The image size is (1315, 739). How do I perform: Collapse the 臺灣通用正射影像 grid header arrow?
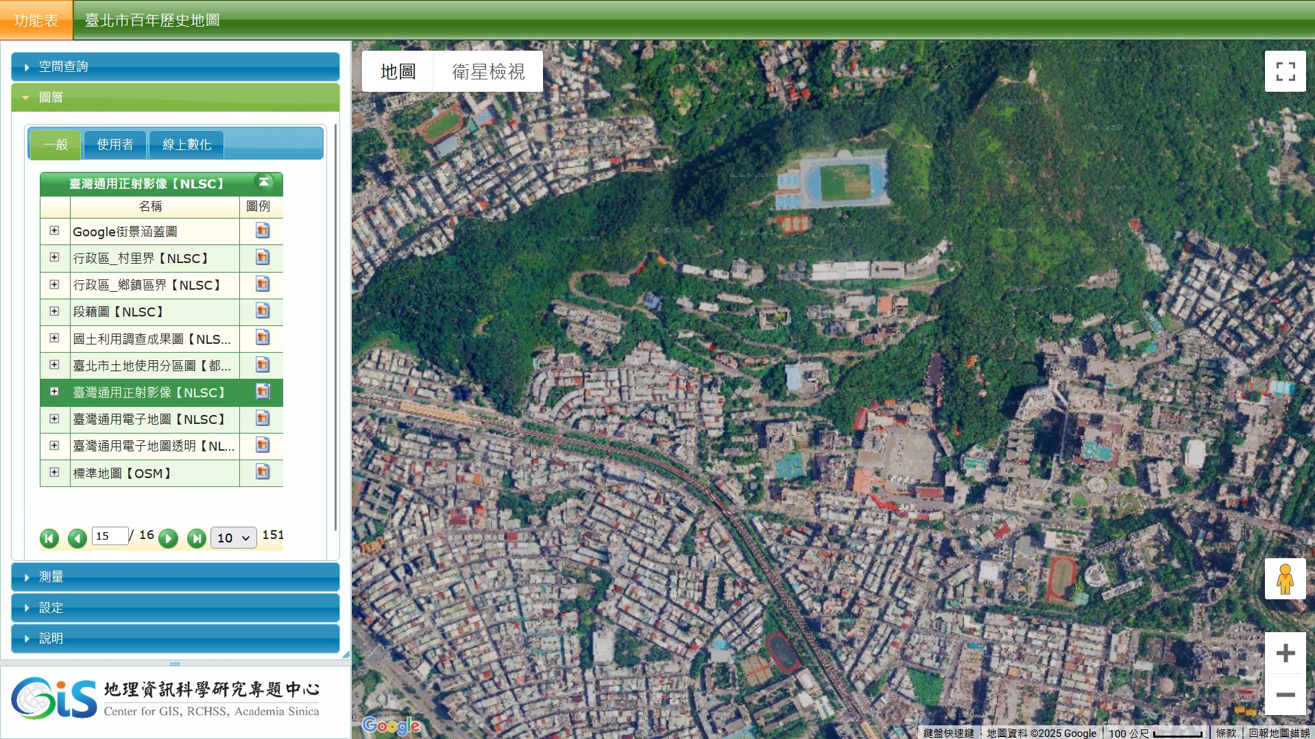[x=264, y=182]
